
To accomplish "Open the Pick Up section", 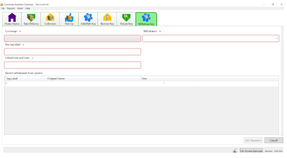I will click(69, 19).
